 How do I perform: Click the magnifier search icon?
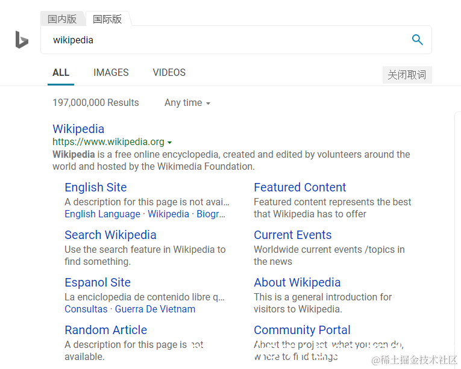417,40
